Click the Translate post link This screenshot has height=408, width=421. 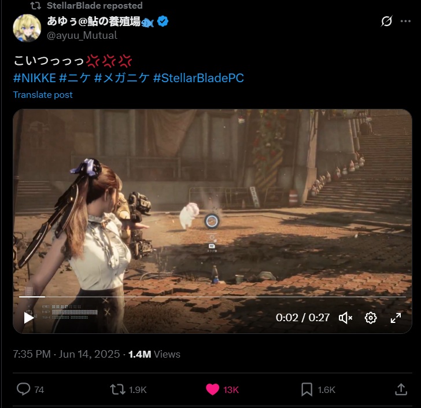43,94
